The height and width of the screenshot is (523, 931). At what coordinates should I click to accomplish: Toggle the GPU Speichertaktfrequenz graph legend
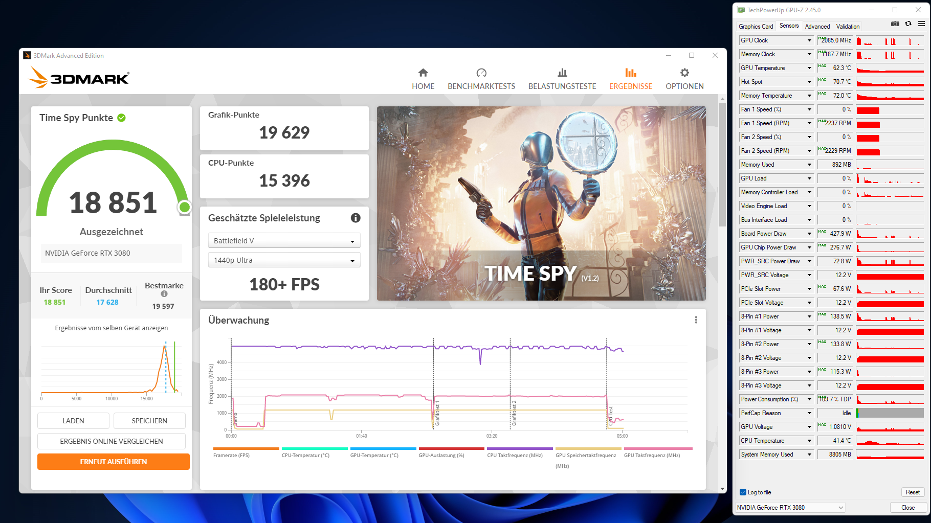(x=589, y=459)
